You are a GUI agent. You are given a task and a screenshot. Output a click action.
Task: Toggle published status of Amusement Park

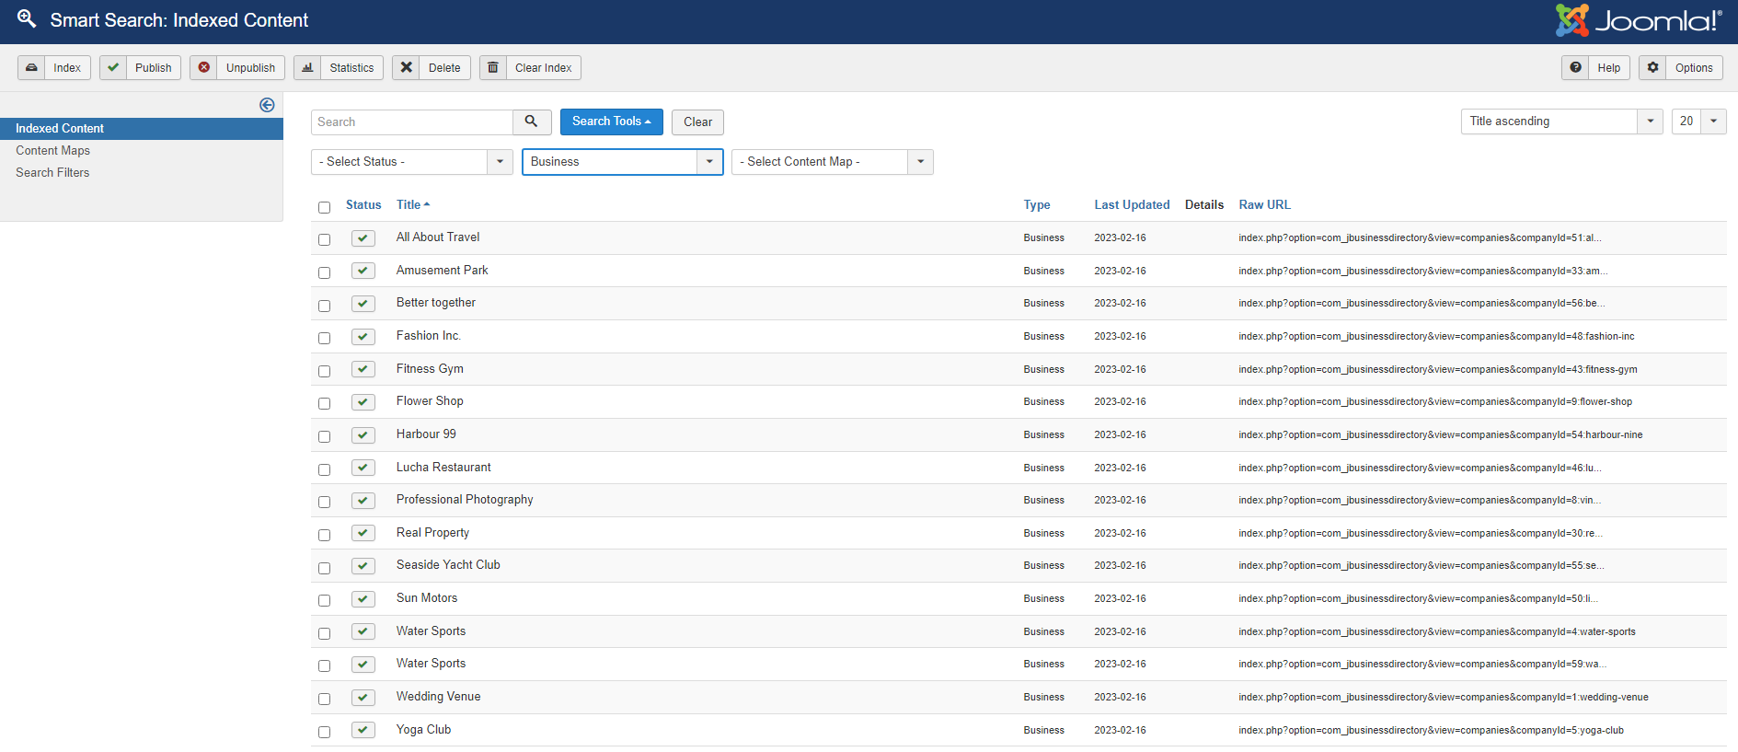point(363,271)
